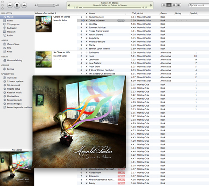Open search options magnifier dropdown
Viewport: 209px width, 186px height.
point(191,5)
